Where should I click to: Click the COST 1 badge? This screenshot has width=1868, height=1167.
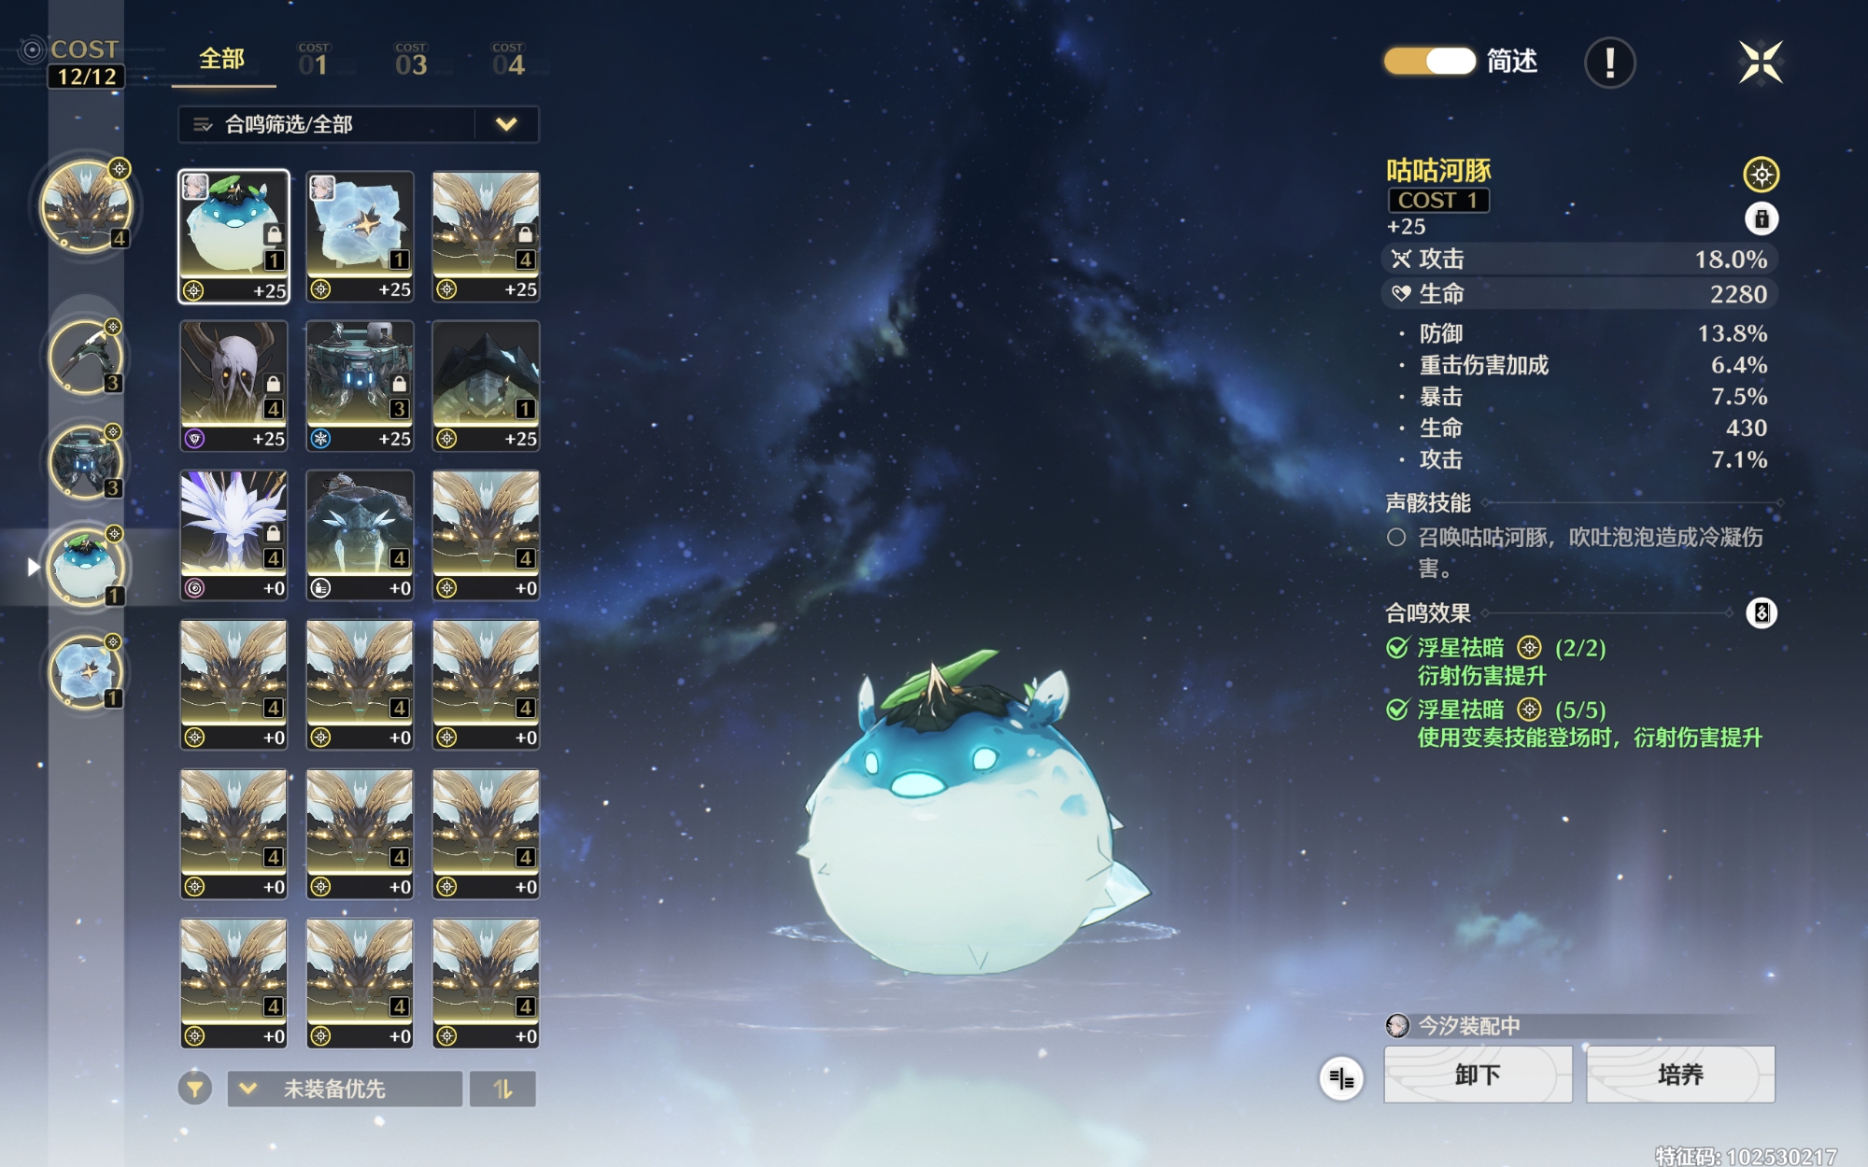[x=1438, y=200]
